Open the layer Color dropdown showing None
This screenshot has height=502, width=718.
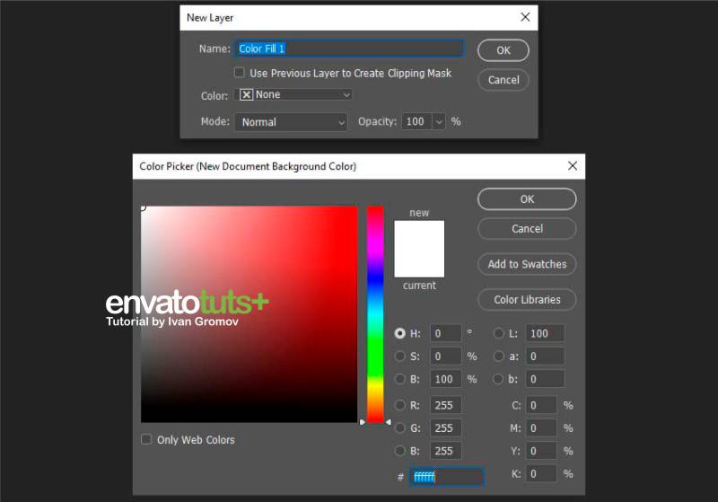click(x=293, y=95)
